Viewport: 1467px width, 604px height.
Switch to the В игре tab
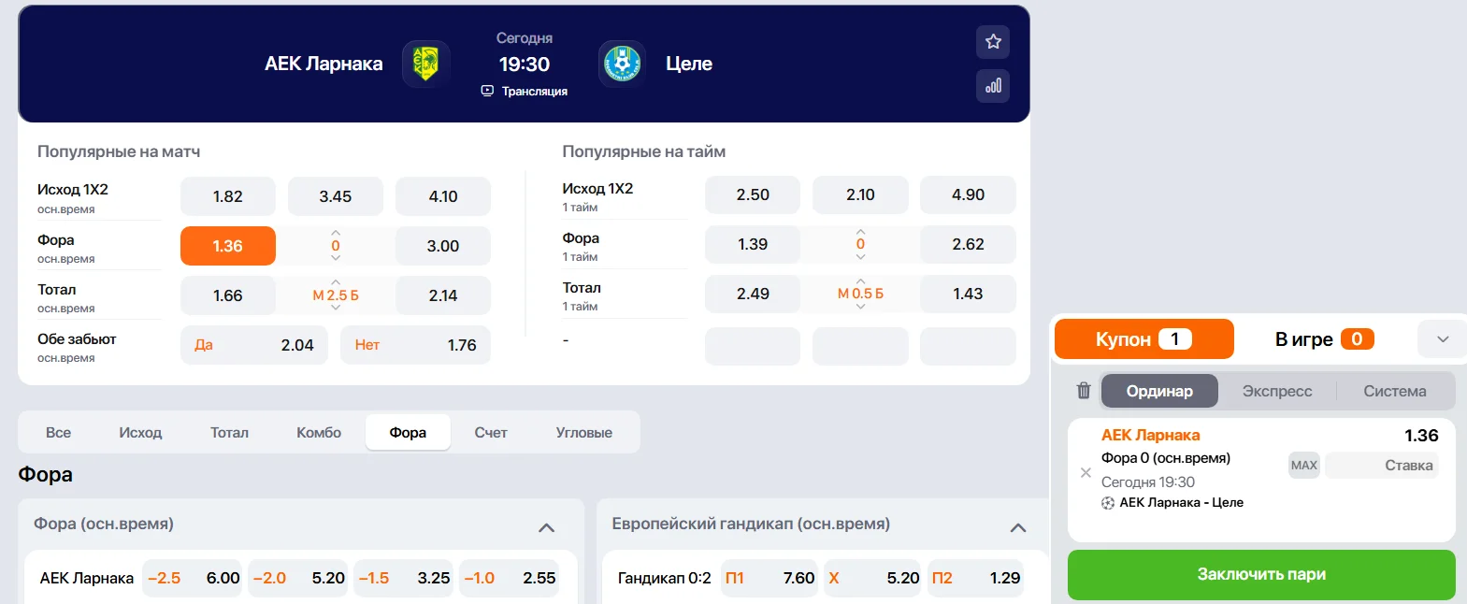(x=1323, y=339)
